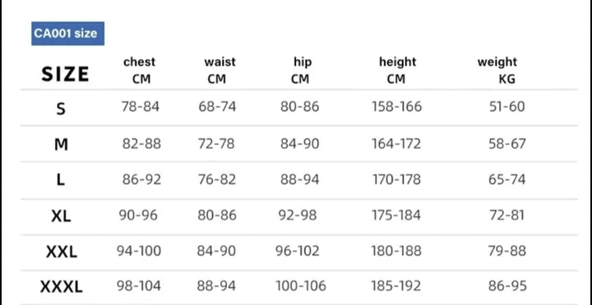The height and width of the screenshot is (305, 592).
Task: Select the 51-60 weight value
Action: tap(507, 107)
